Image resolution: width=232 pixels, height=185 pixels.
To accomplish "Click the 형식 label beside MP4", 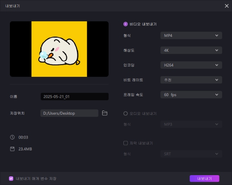I will pos(127,36).
